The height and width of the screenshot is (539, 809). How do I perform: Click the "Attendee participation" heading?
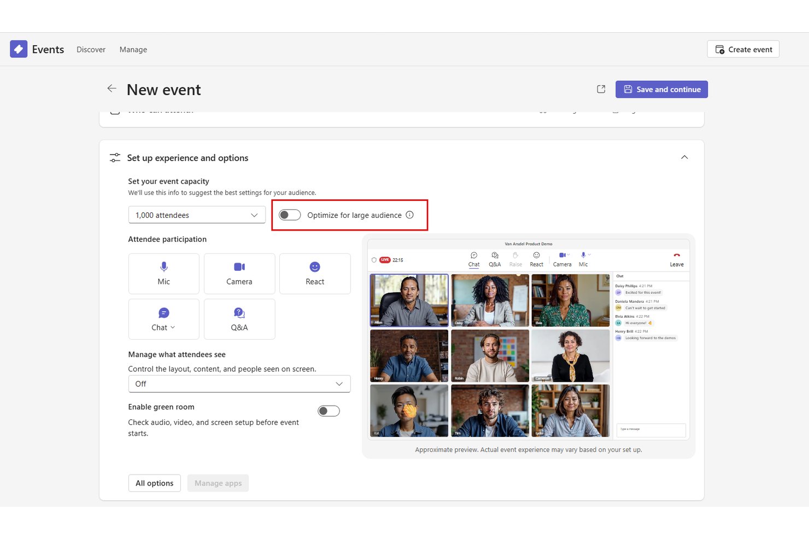pyautogui.click(x=167, y=239)
